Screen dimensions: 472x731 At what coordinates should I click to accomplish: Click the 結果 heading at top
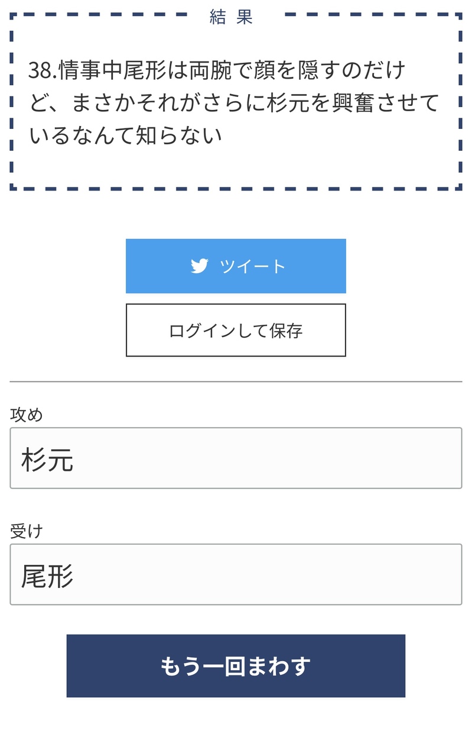click(232, 18)
